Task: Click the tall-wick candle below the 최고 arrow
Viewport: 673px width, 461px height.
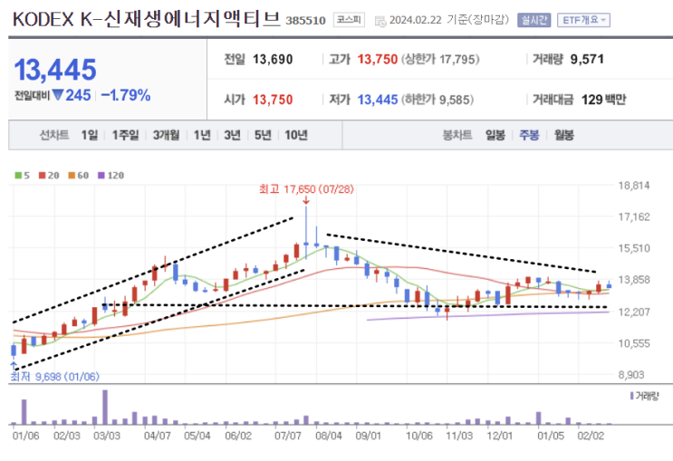Action: pyautogui.click(x=306, y=233)
